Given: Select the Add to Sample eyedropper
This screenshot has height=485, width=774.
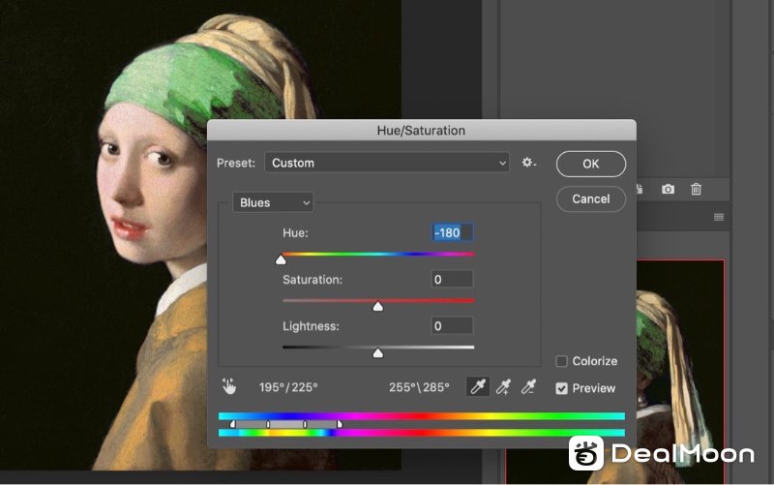Looking at the screenshot, I should point(503,386).
